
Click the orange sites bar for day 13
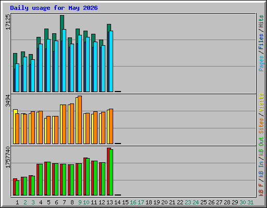[x=111, y=126]
